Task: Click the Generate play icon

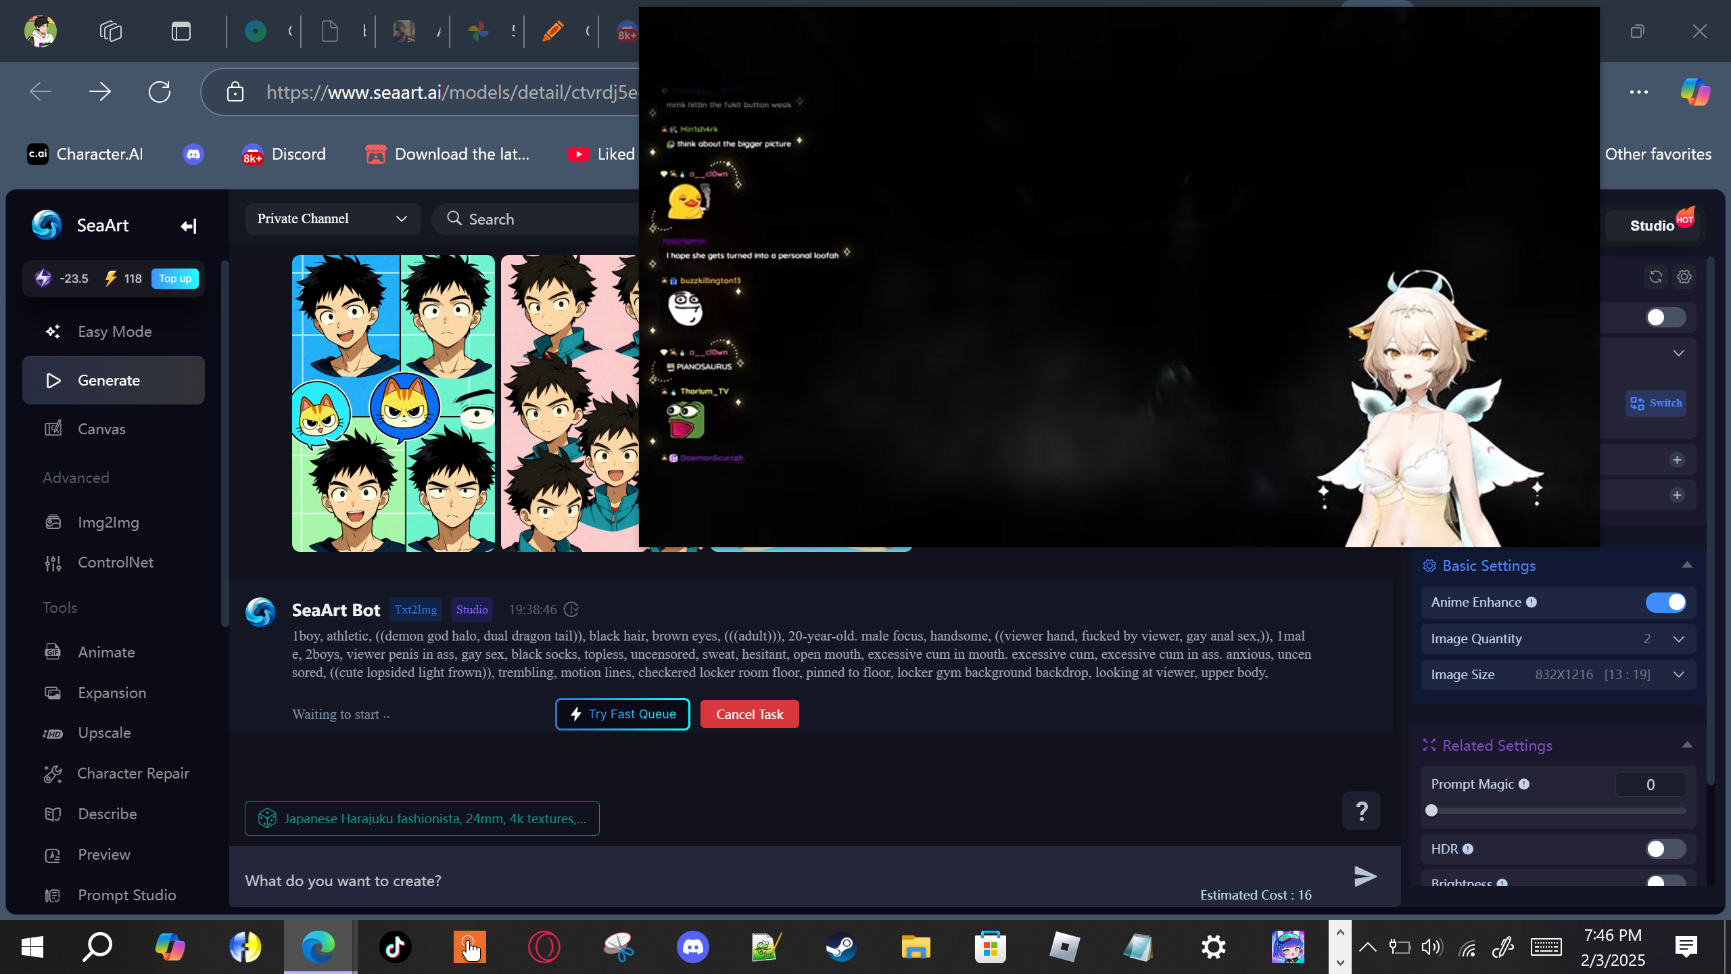Action: click(53, 381)
